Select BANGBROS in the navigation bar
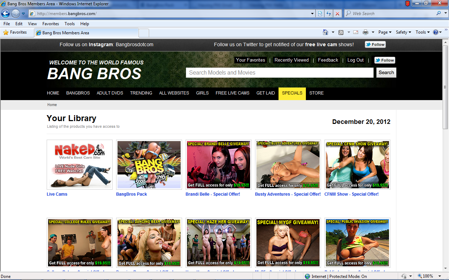449x280 pixels. click(78, 93)
